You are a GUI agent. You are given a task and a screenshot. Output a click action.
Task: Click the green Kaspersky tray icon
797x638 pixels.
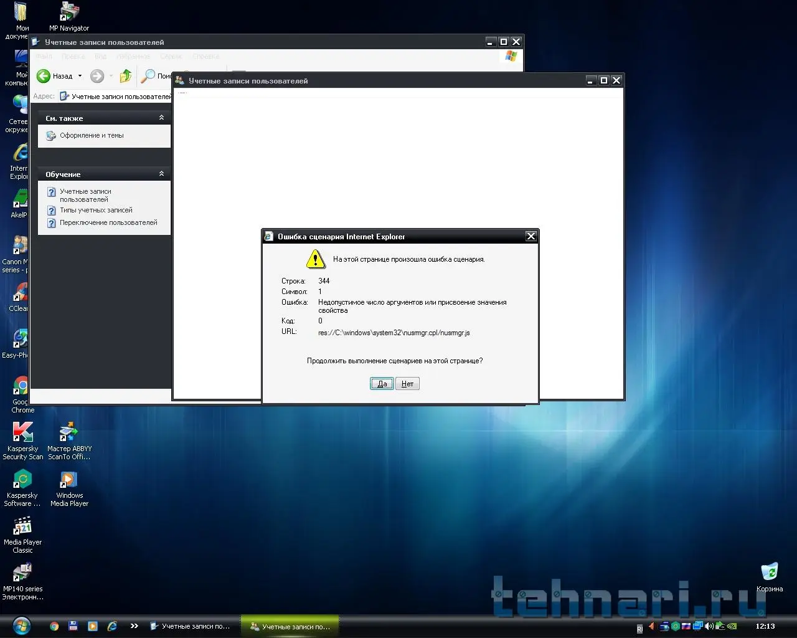tap(675, 626)
